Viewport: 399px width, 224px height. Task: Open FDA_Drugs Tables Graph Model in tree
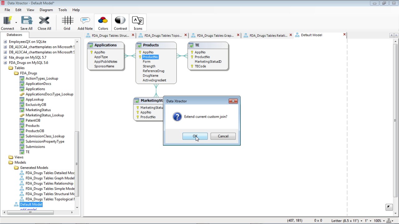pyautogui.click(x=50, y=178)
